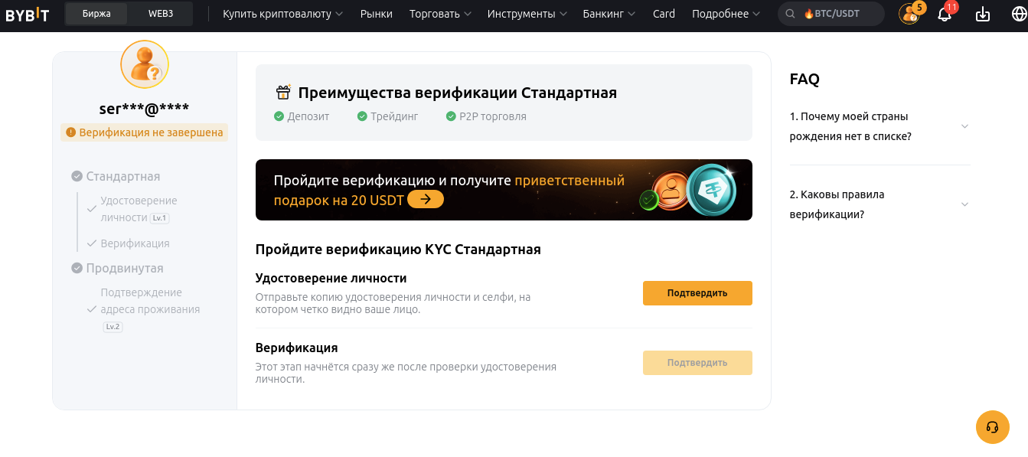1028x457 pixels.
Task: Click Подтвердить for Удостоверение личности
Action: click(697, 293)
